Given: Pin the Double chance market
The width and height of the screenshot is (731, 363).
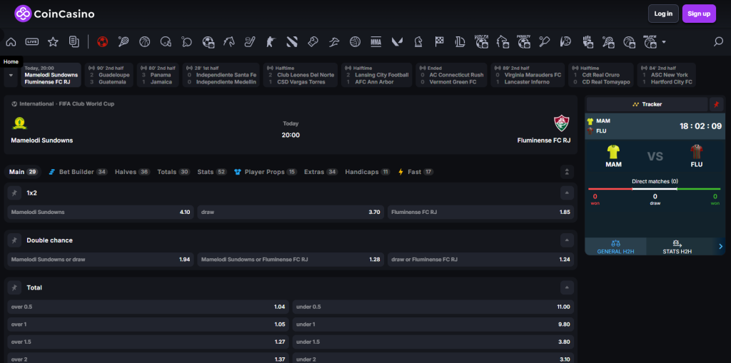Looking at the screenshot, I should [14, 240].
